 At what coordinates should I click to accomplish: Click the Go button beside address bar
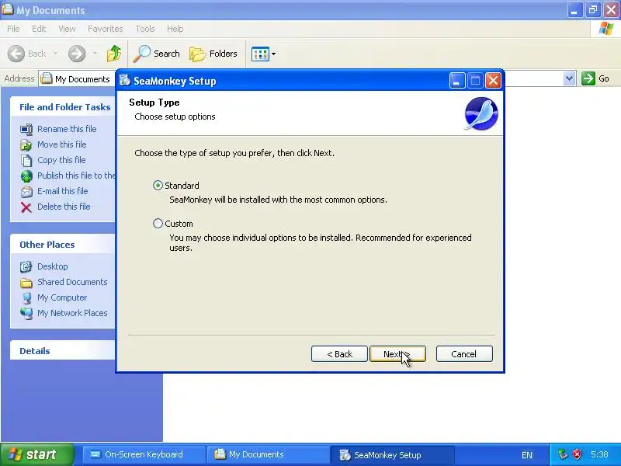595,78
